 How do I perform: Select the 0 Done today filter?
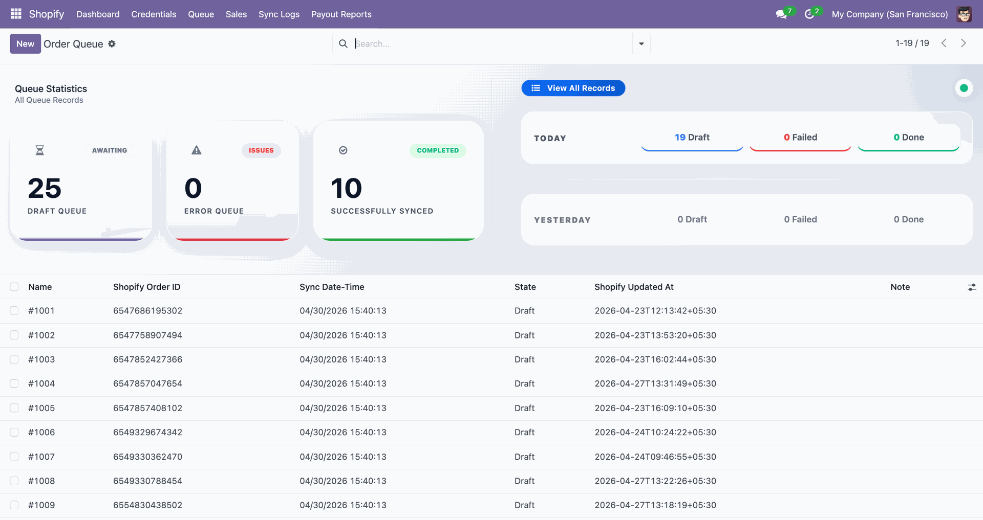(909, 138)
